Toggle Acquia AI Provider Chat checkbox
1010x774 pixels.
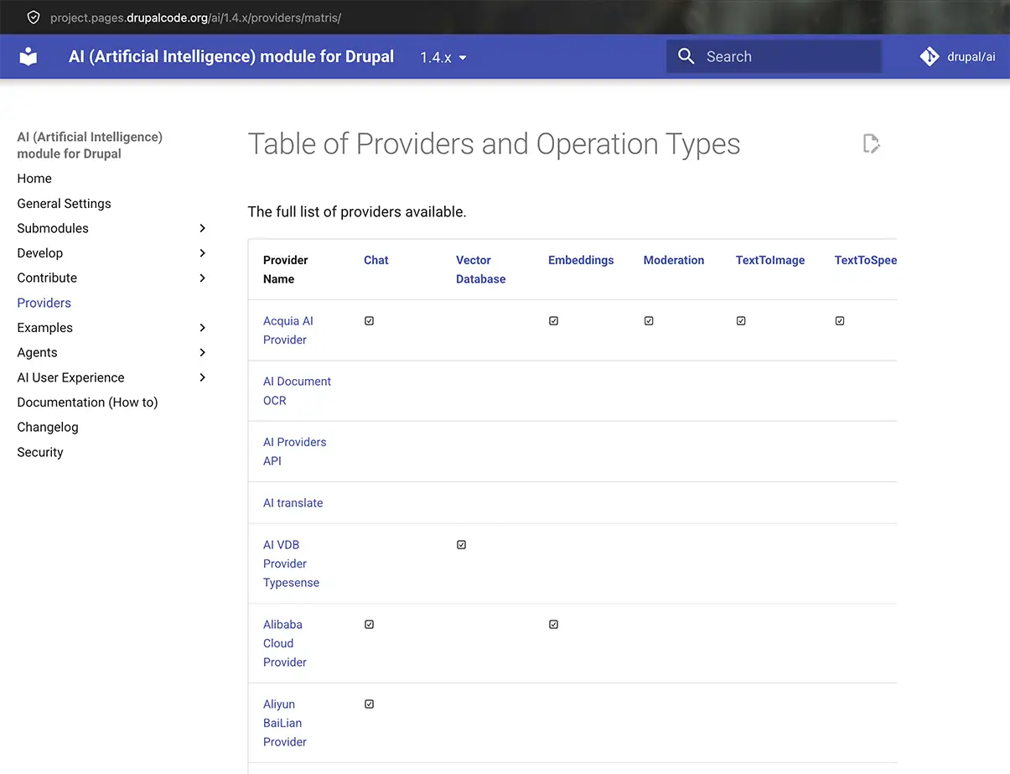(369, 320)
